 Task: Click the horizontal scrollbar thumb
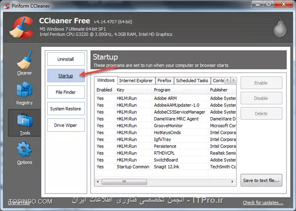coord(124,182)
